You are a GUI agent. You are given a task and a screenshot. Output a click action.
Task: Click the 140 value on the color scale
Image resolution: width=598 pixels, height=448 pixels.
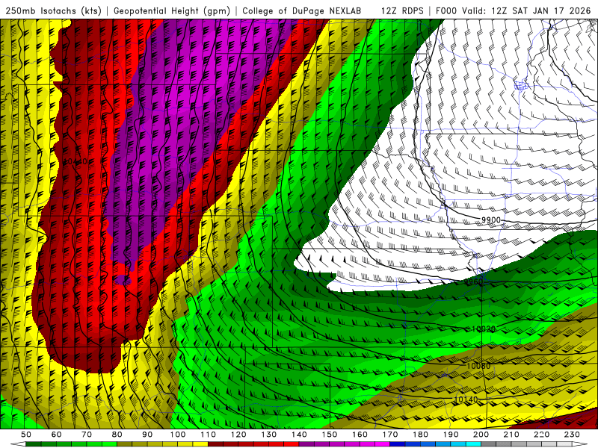[x=299, y=435]
